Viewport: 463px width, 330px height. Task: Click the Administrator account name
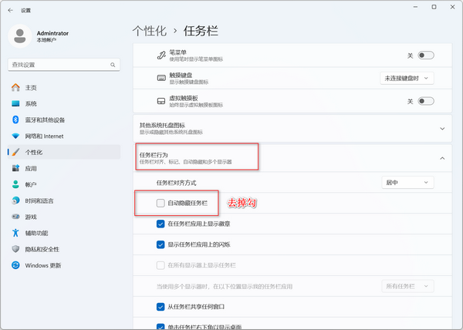point(52,33)
